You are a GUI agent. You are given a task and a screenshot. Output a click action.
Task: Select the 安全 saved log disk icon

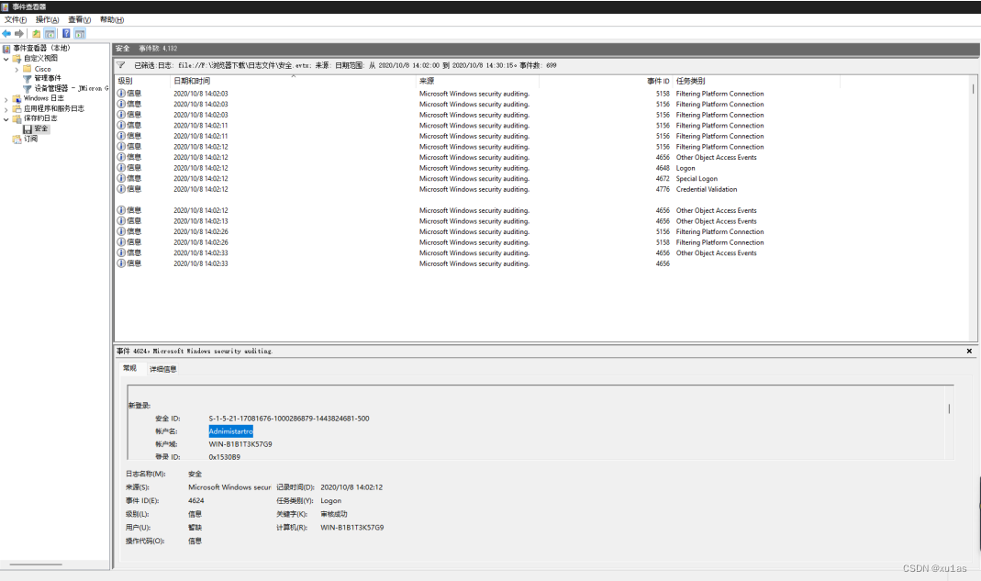pos(28,128)
